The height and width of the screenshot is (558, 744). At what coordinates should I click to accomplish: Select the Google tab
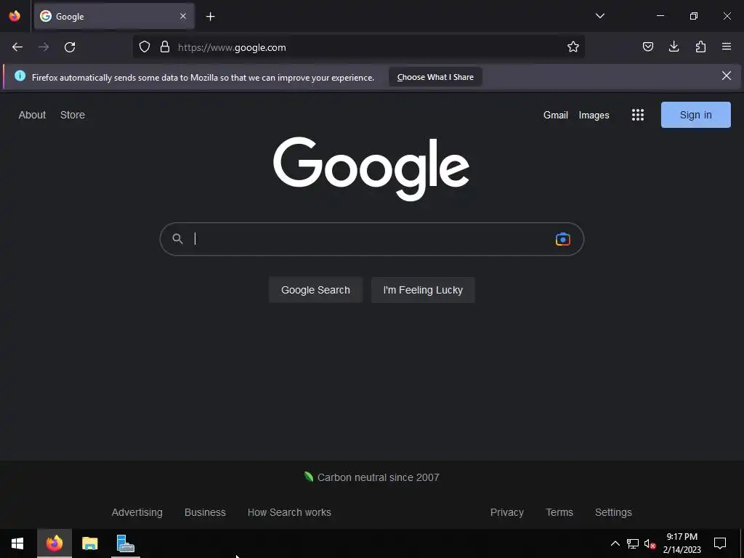[x=114, y=16]
